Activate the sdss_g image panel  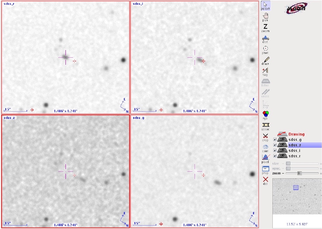(194, 171)
